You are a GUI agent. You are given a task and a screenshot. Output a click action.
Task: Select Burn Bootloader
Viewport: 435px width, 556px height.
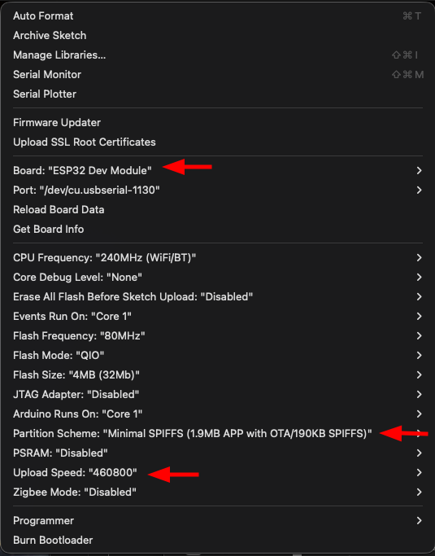[x=218, y=540]
